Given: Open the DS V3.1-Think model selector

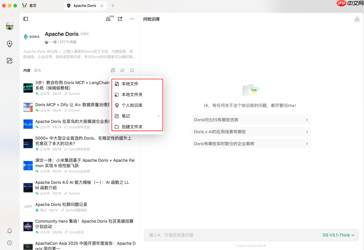Looking at the screenshot, I should tap(339, 235).
